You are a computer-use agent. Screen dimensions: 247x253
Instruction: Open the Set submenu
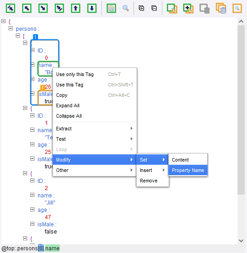pos(152,160)
